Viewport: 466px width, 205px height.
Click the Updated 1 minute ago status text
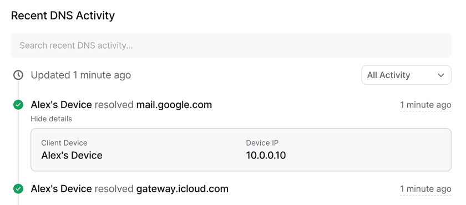click(x=81, y=75)
